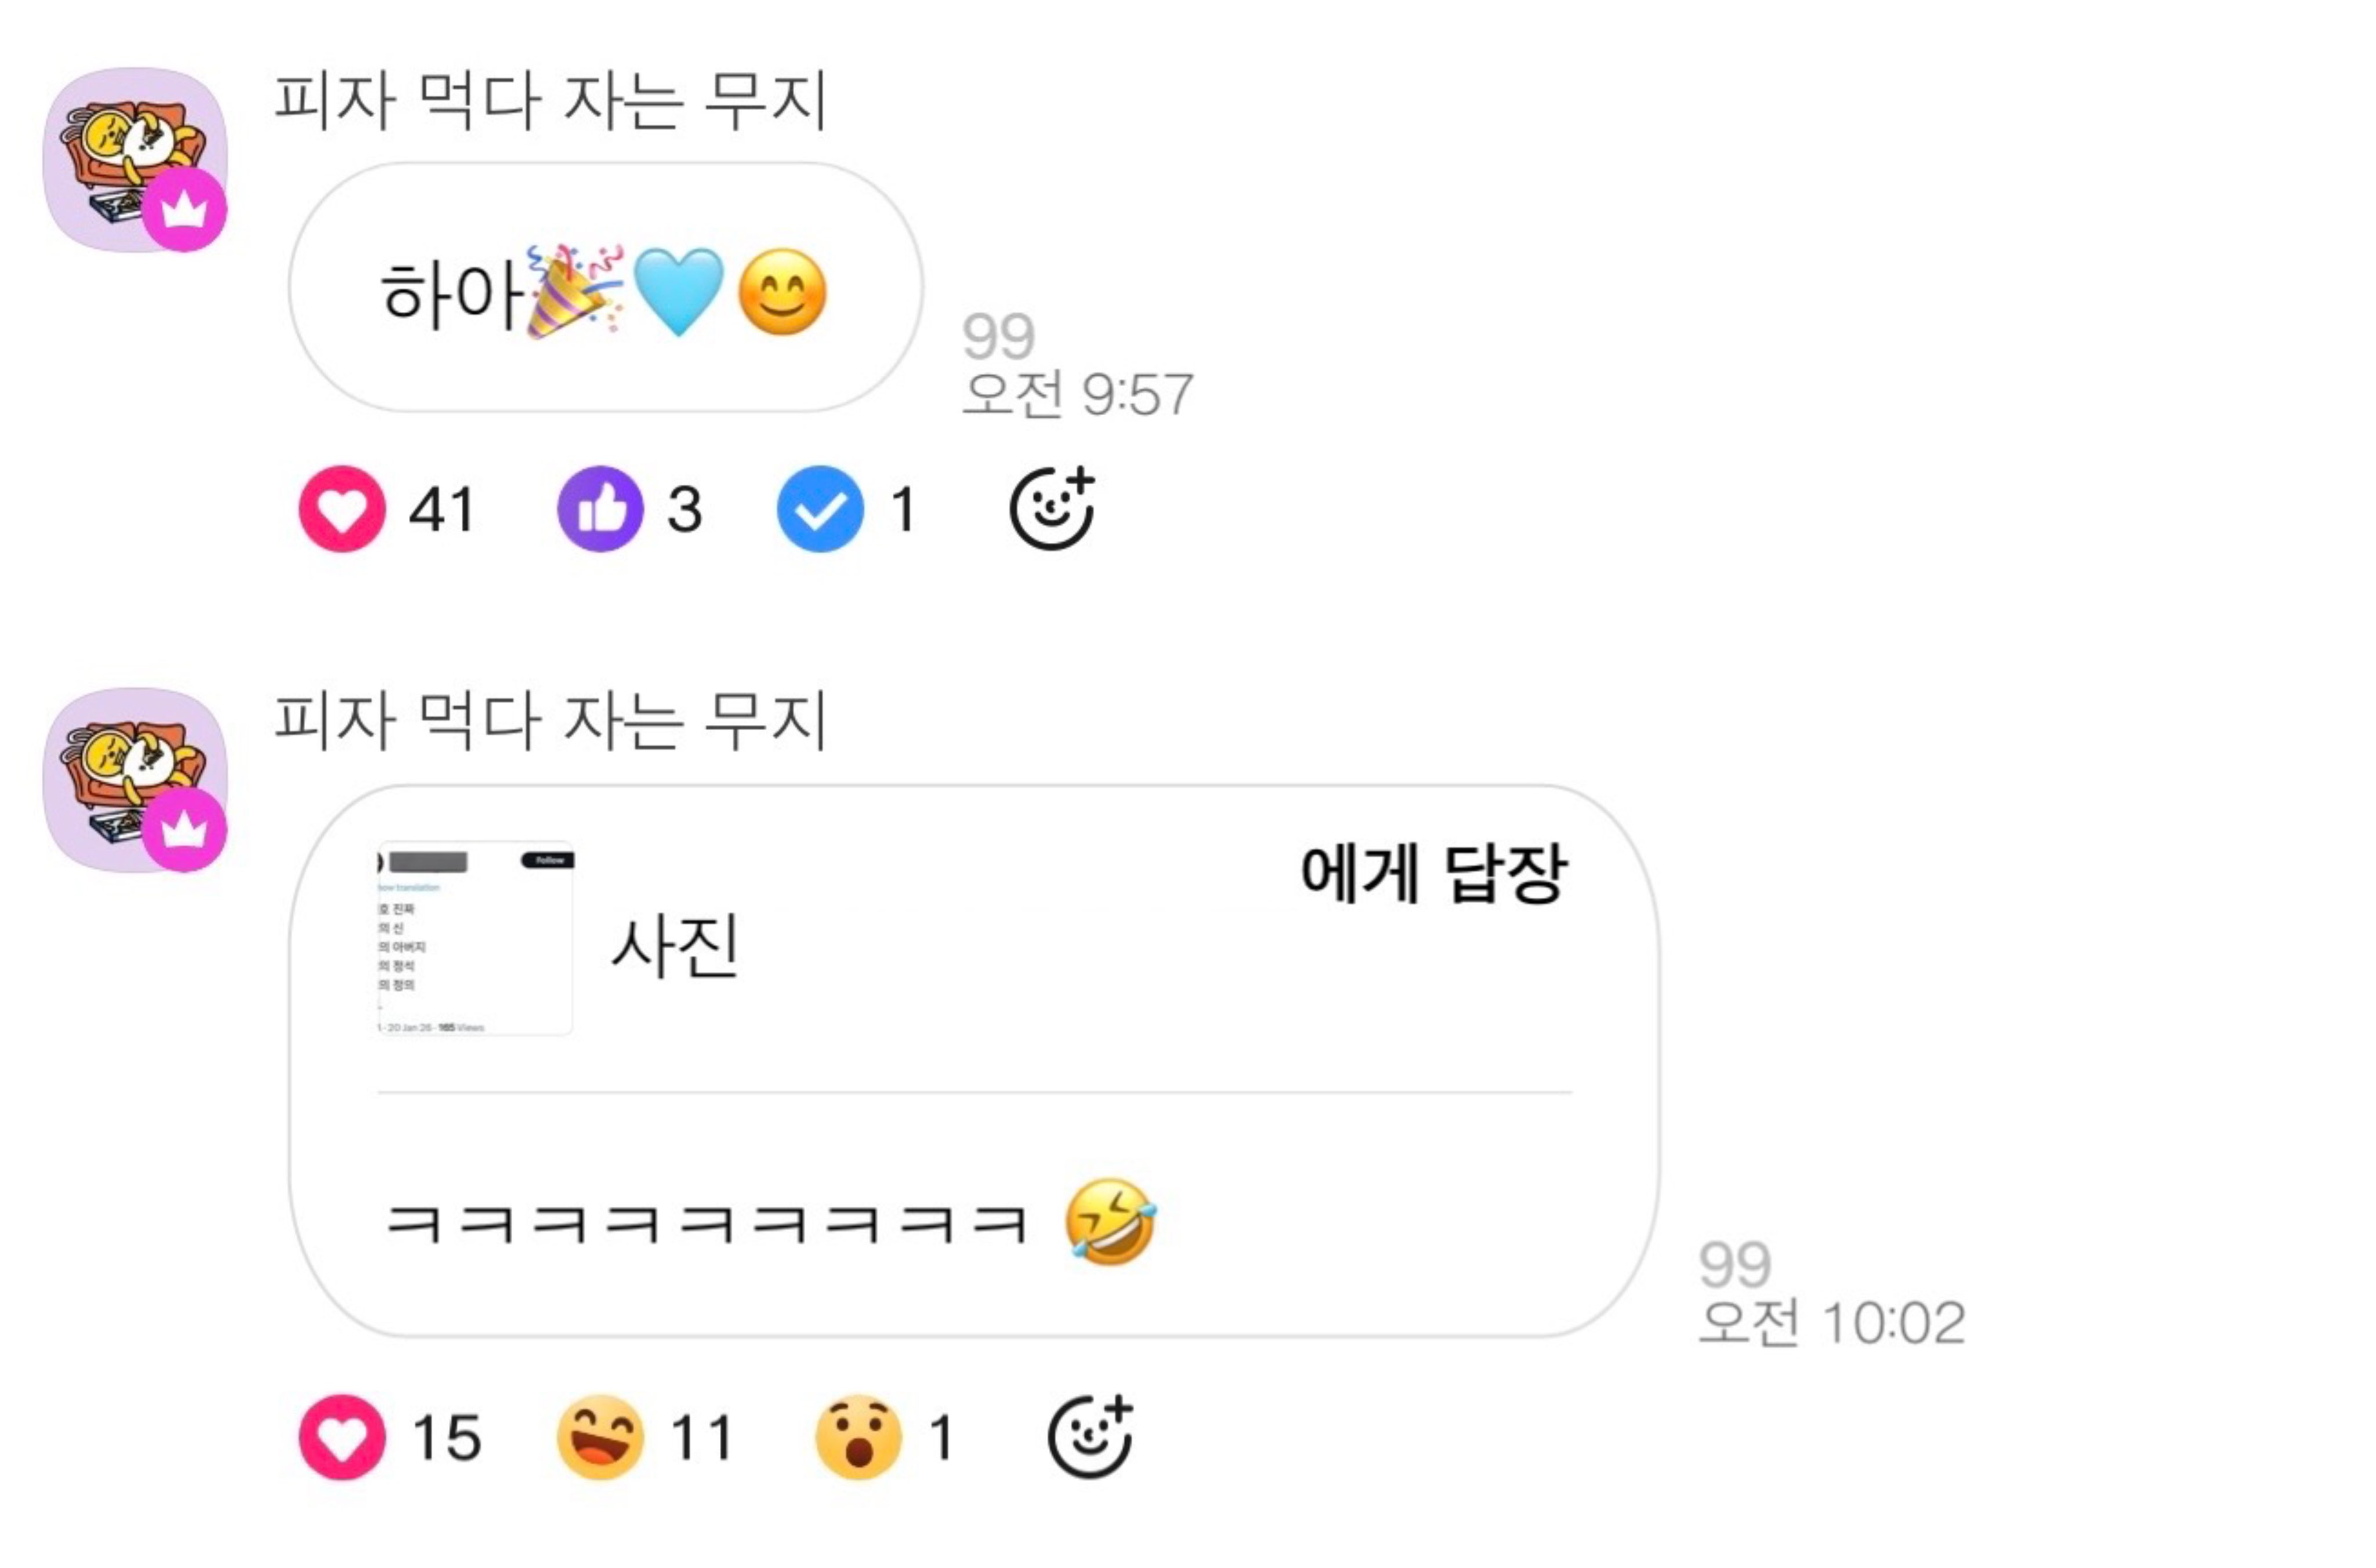This screenshot has width=2376, height=1568.
Task: Select the '하아' message bubble
Action: (605, 288)
